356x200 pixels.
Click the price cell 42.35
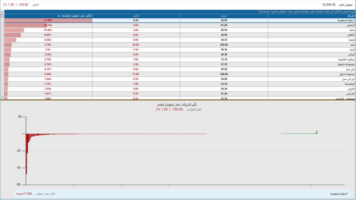coord(224,40)
